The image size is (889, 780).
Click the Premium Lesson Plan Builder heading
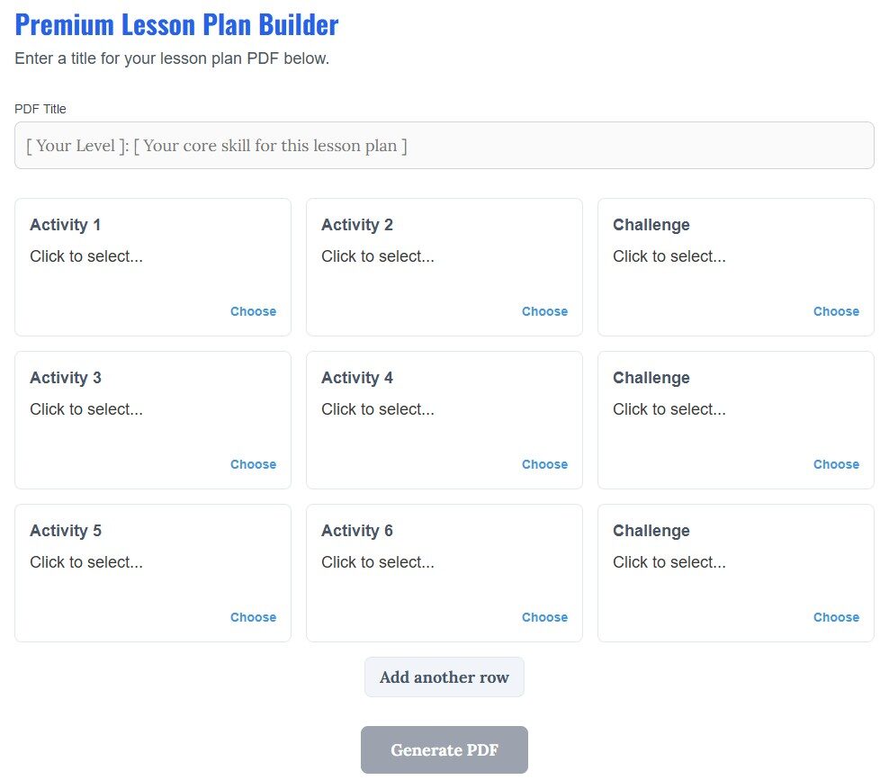coord(176,24)
